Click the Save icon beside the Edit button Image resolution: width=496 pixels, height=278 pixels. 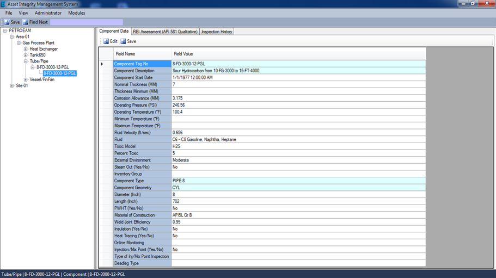[124, 41]
